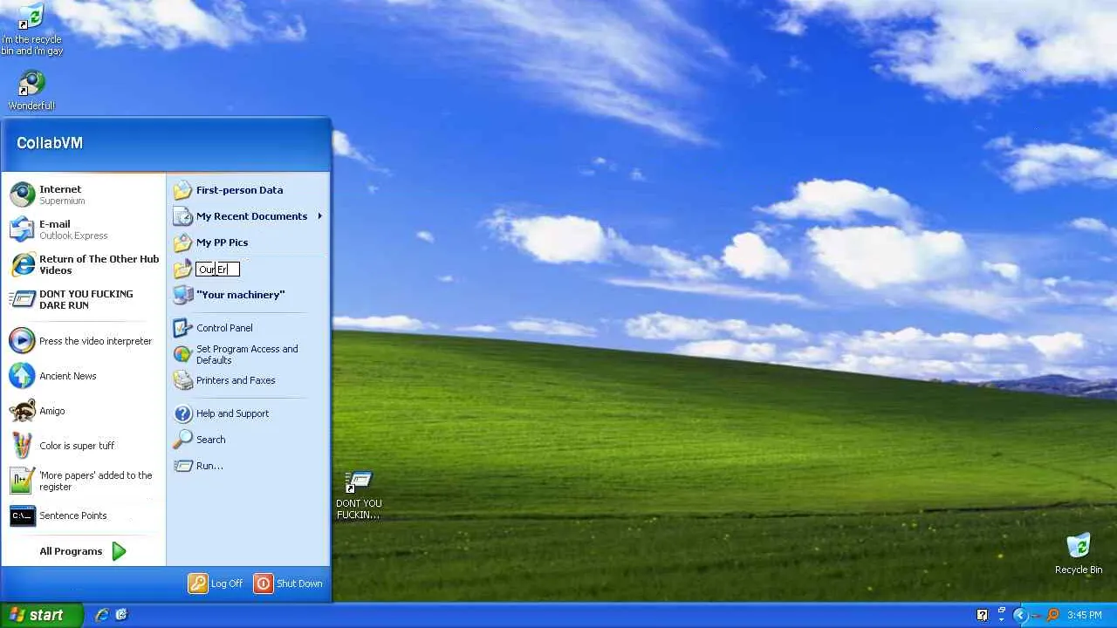Start Press the video interpreter
The height and width of the screenshot is (628, 1117).
click(x=84, y=341)
